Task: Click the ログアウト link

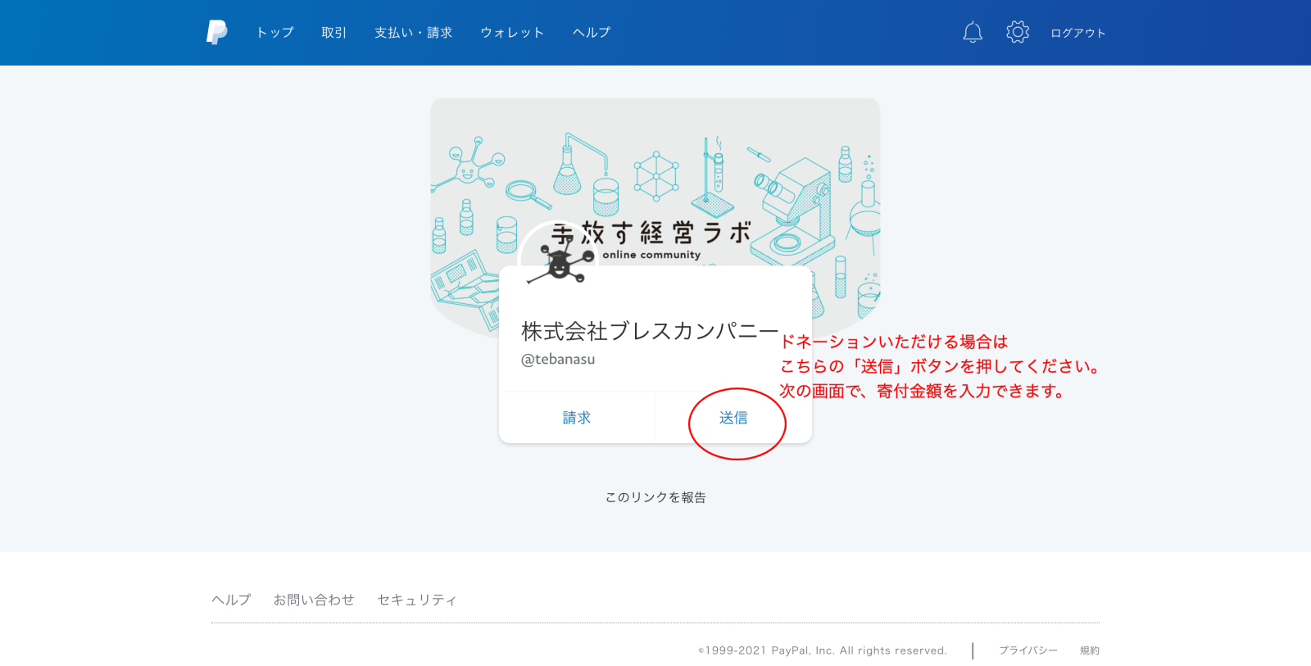Action: point(1078,33)
